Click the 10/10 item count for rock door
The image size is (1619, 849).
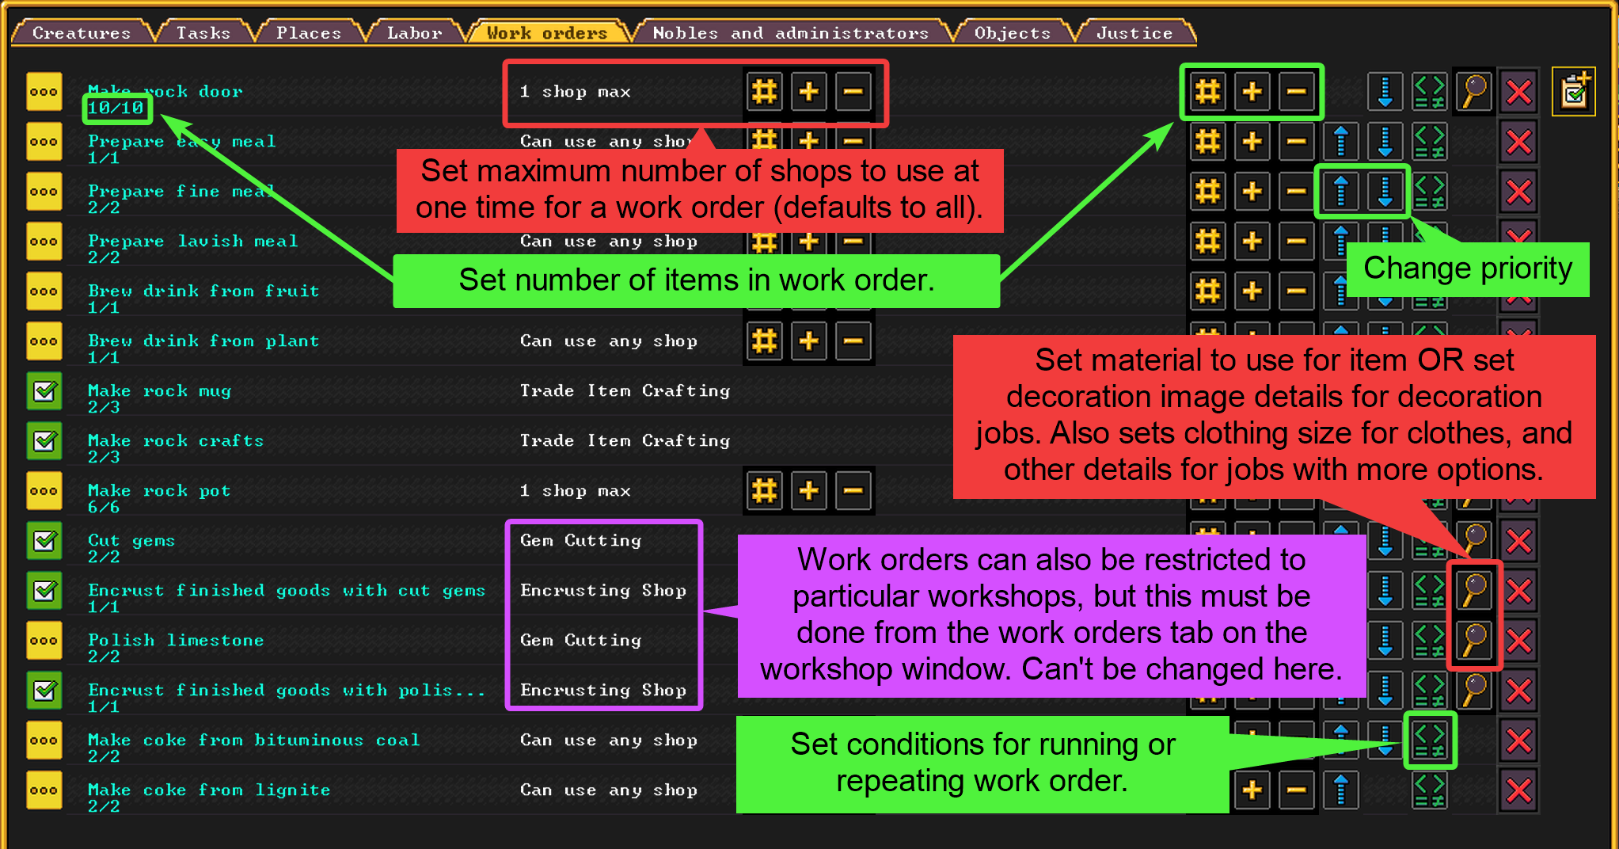(x=116, y=108)
